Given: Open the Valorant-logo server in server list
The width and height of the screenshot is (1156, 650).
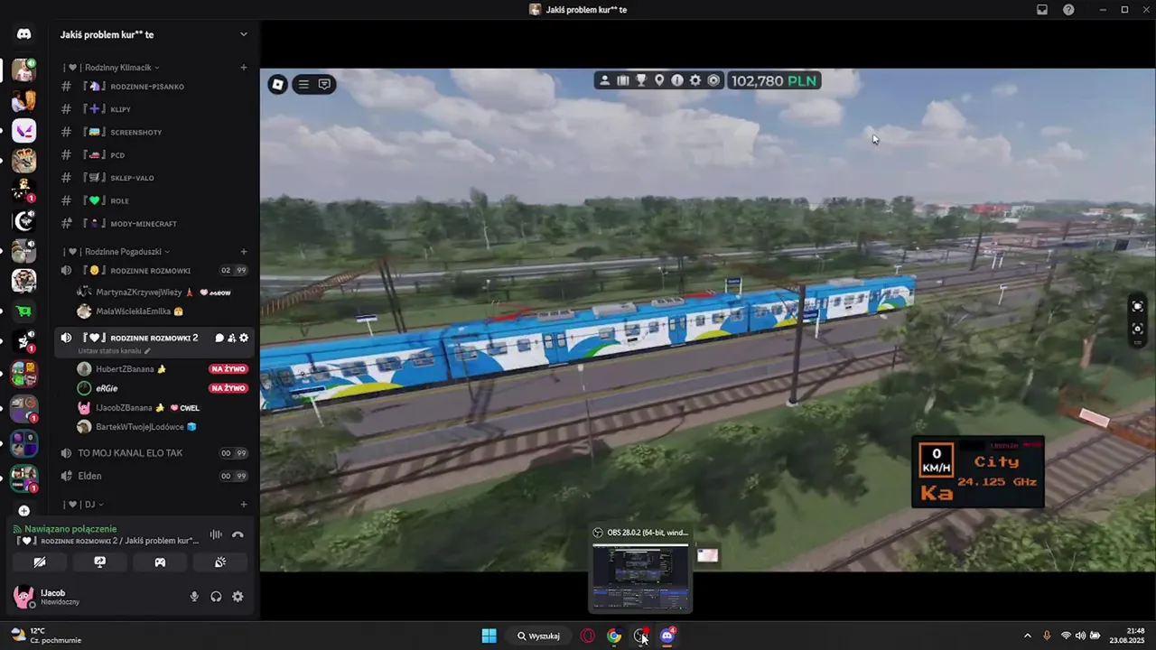Looking at the screenshot, I should pos(23,131).
